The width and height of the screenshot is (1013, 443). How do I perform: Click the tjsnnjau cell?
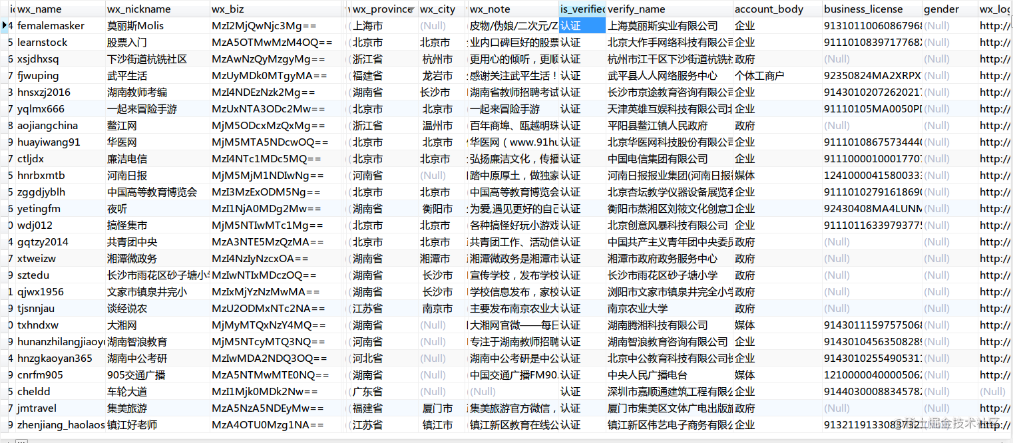[60, 309]
